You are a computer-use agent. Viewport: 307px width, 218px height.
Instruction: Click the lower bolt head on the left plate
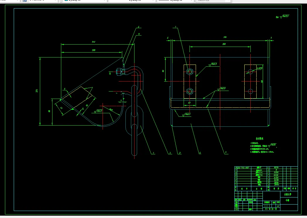pos(190,91)
